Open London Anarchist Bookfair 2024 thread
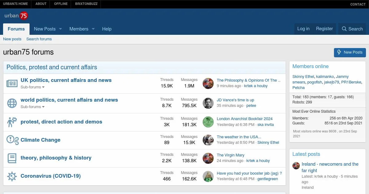This screenshot has height=194, width=369. point(244,119)
